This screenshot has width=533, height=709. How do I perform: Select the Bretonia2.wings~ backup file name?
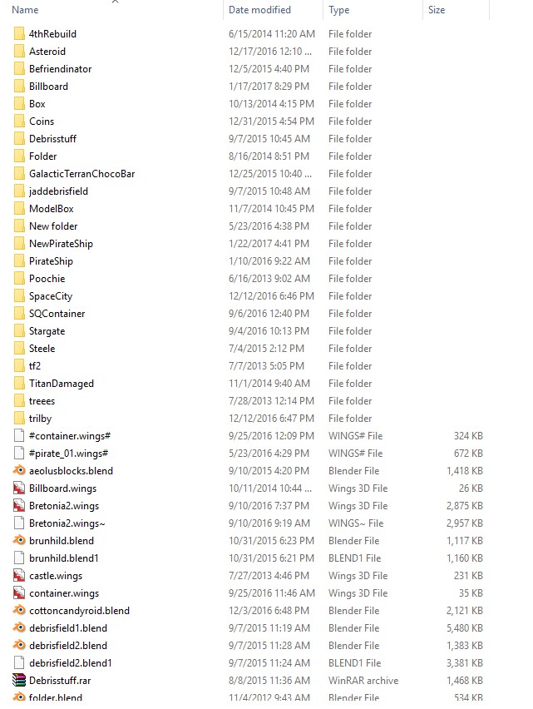[x=67, y=523]
